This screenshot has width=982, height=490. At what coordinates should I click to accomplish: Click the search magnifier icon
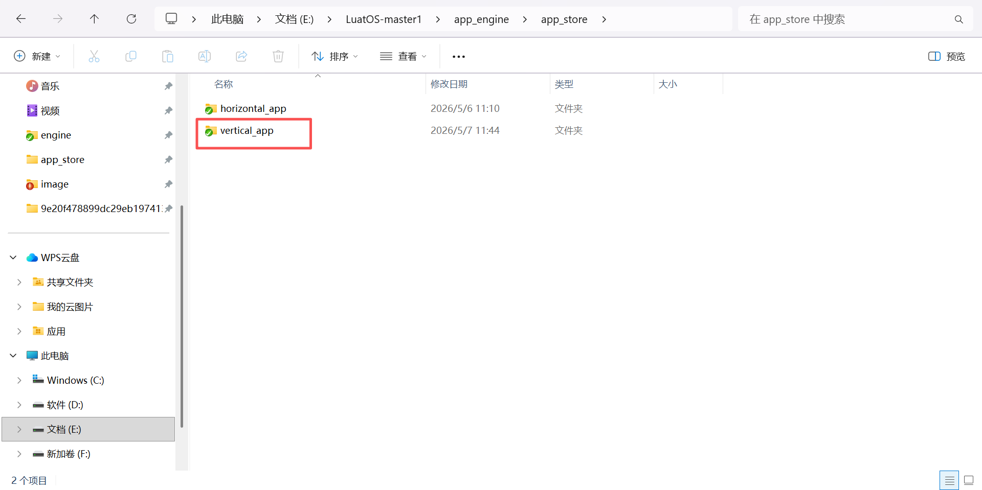coord(959,19)
